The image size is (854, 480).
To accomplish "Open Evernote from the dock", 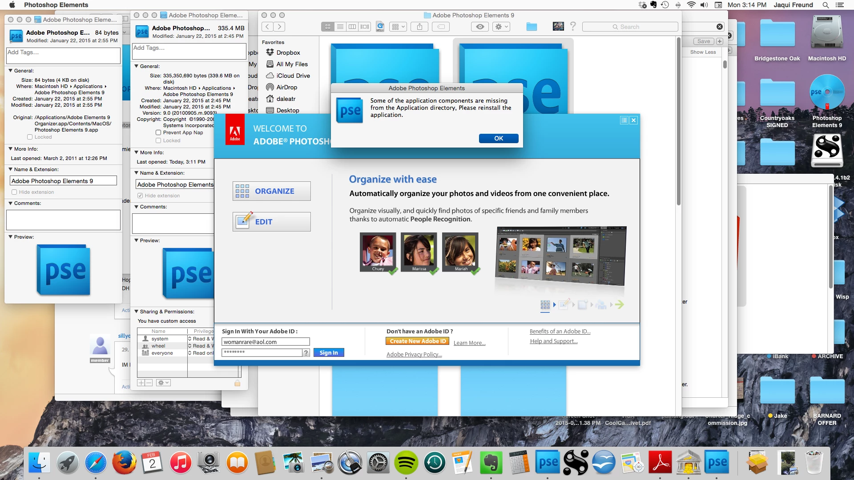I will pyautogui.click(x=491, y=463).
